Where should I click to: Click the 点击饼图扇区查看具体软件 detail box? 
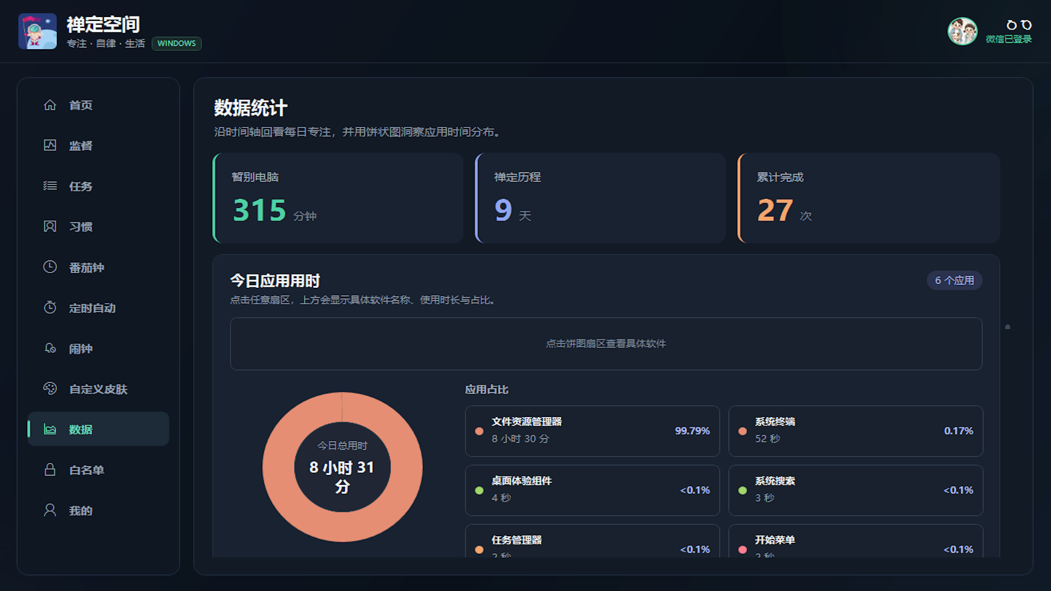[x=606, y=344]
